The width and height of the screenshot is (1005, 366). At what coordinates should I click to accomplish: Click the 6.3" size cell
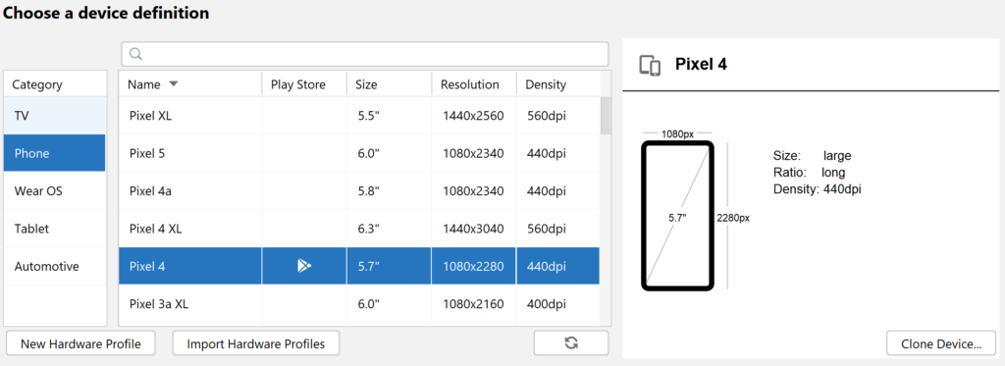click(389, 229)
